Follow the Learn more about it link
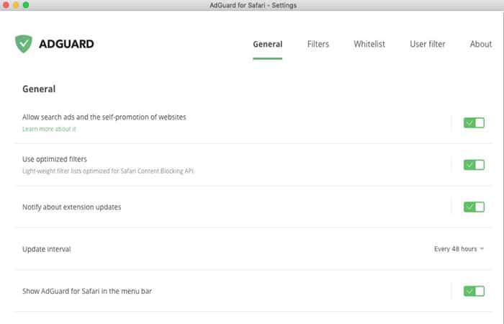The height and width of the screenshot is (324, 504). (49, 129)
